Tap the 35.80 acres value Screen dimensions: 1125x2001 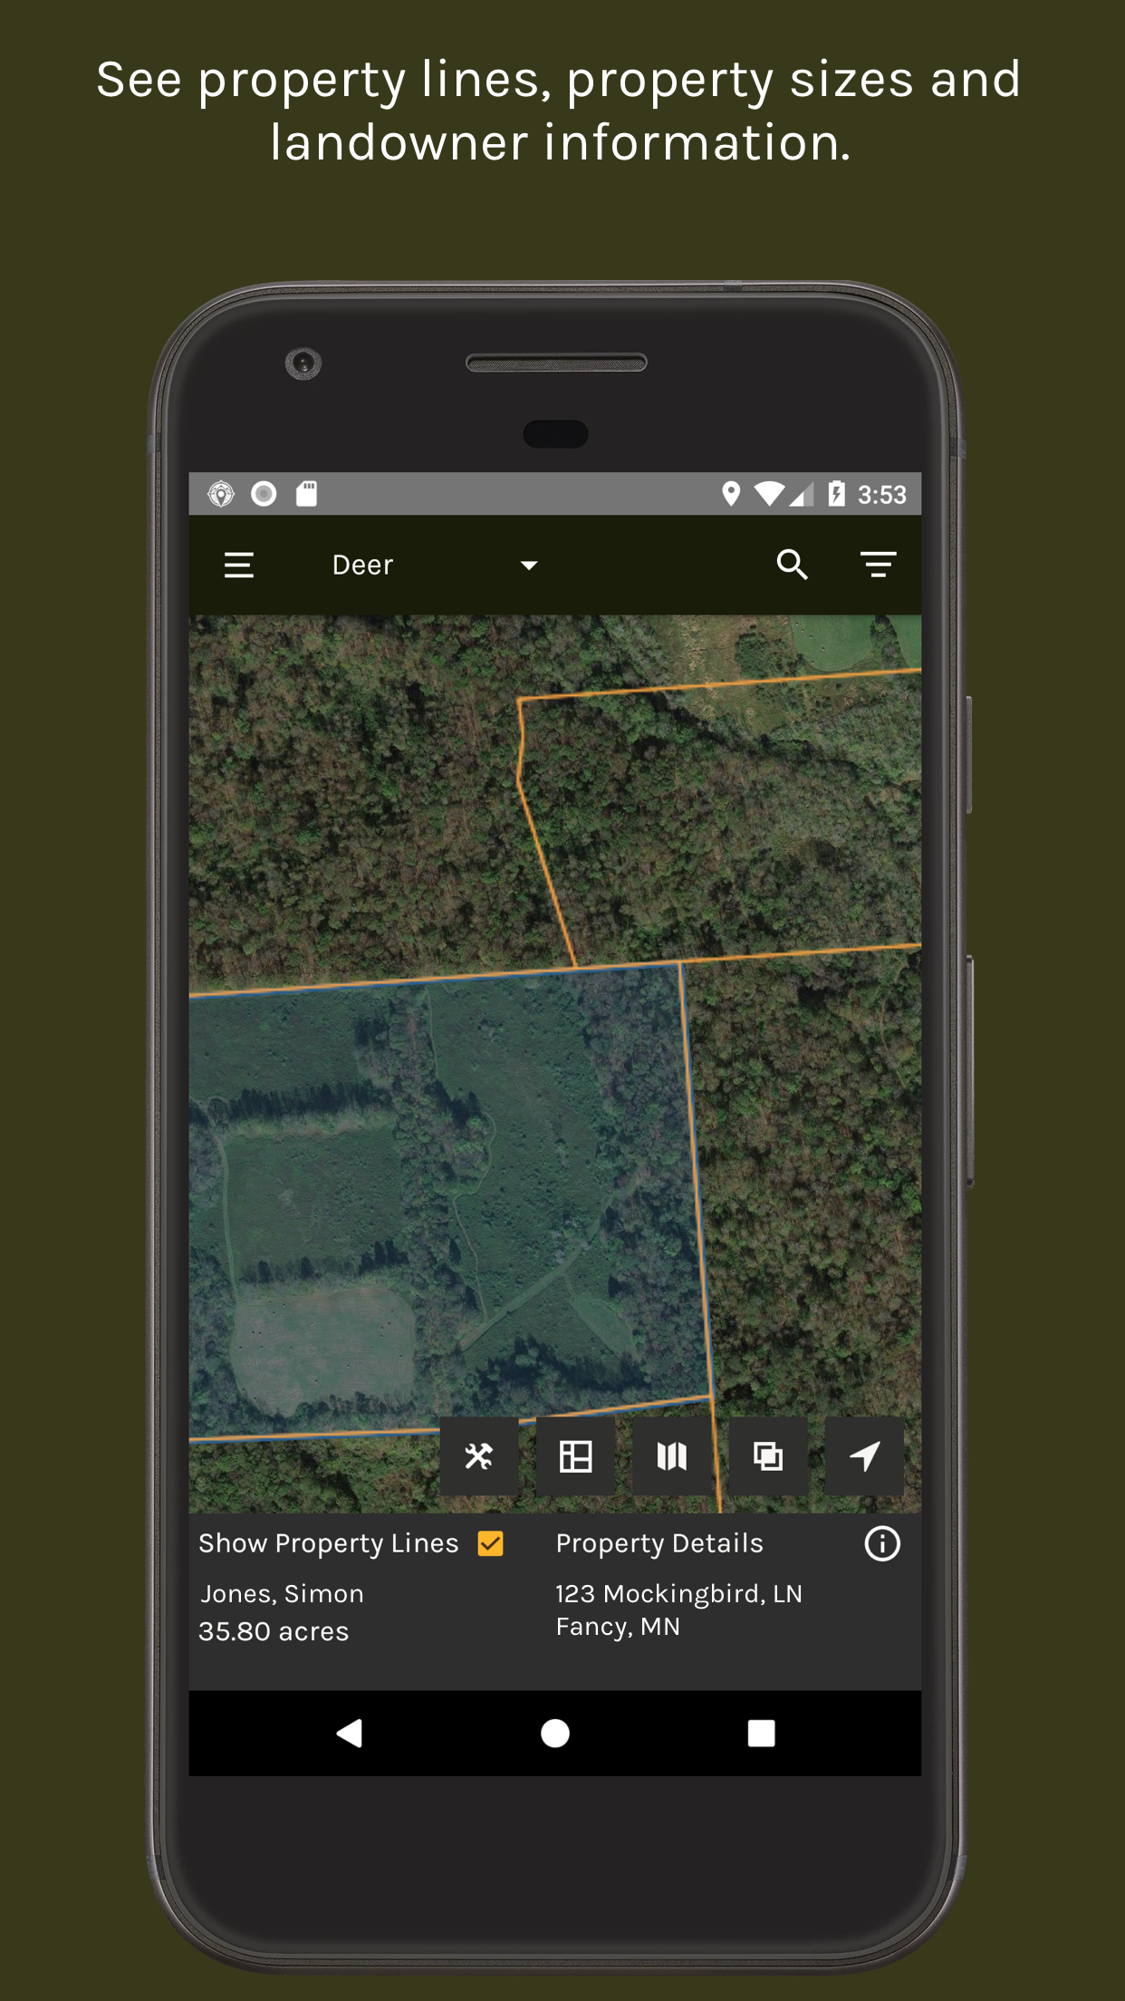pos(274,1631)
